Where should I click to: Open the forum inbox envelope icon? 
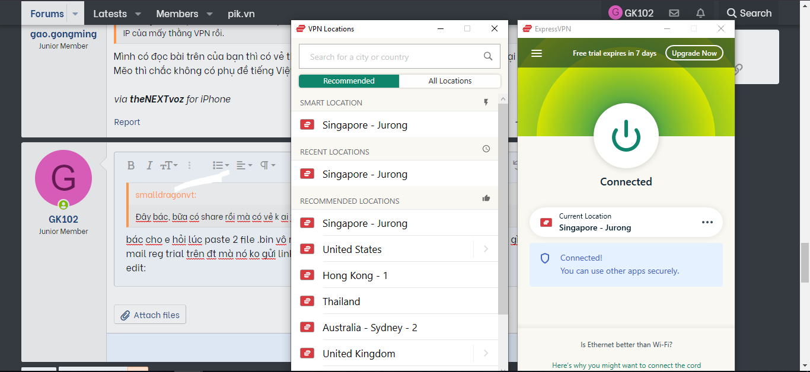[674, 13]
